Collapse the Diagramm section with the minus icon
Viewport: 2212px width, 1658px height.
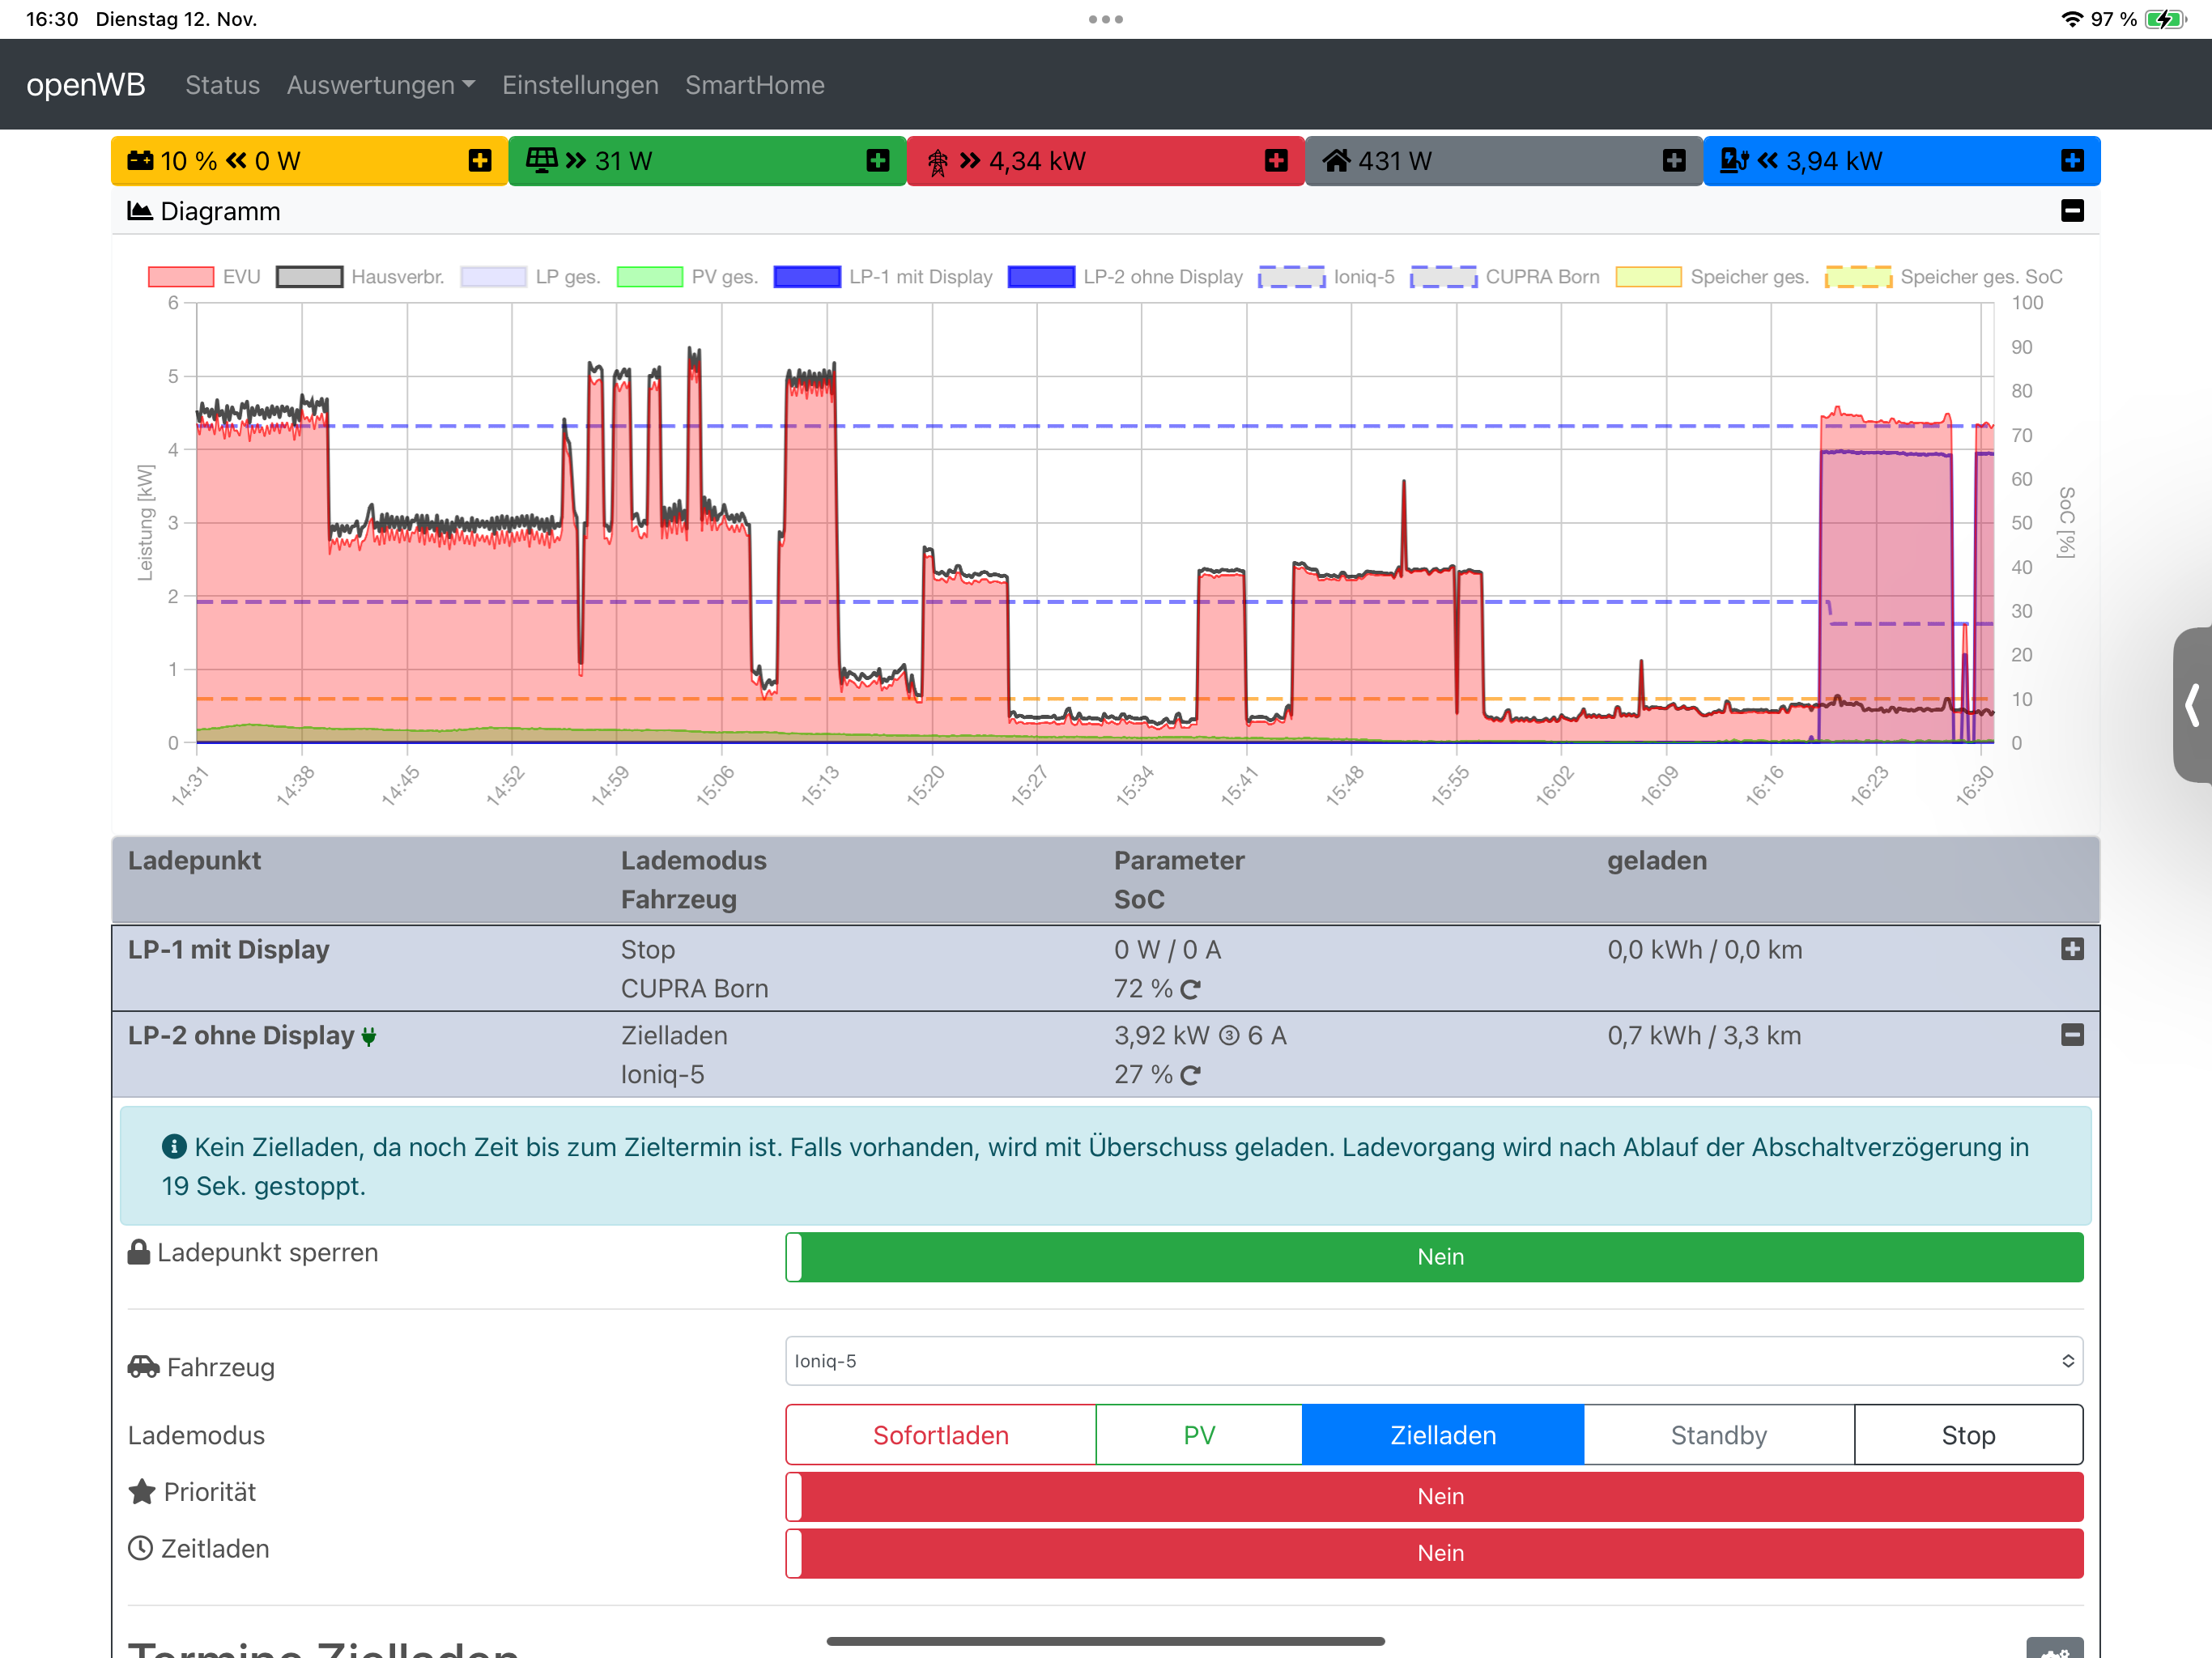pyautogui.click(x=2071, y=211)
